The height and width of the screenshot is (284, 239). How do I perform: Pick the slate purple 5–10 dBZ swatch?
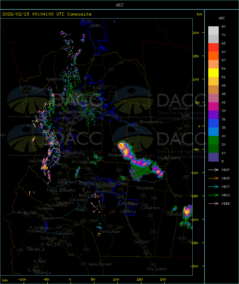(213, 157)
